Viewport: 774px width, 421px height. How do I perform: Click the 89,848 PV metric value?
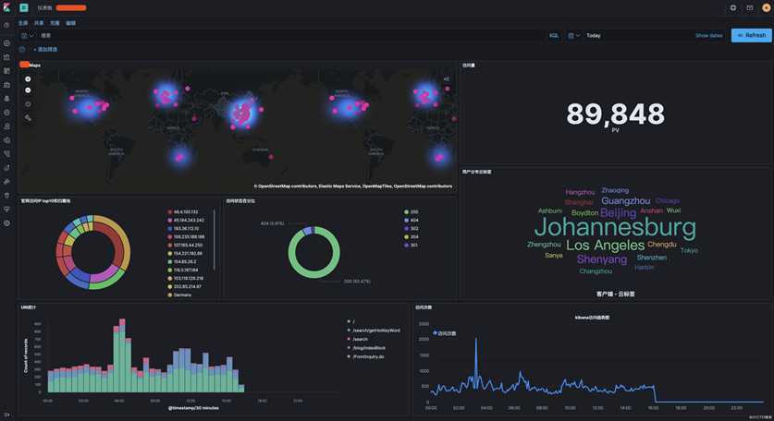(616, 114)
